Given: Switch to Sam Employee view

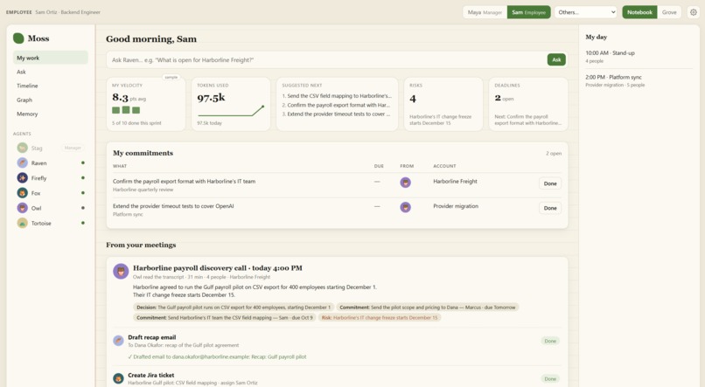Looking at the screenshot, I should [x=528, y=12].
